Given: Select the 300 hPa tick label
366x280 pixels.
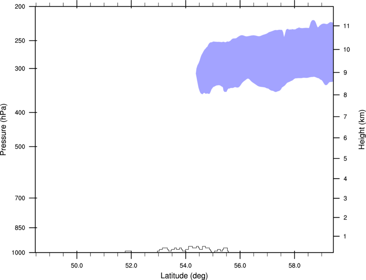Looking at the screenshot, I should pyautogui.click(x=20, y=68).
